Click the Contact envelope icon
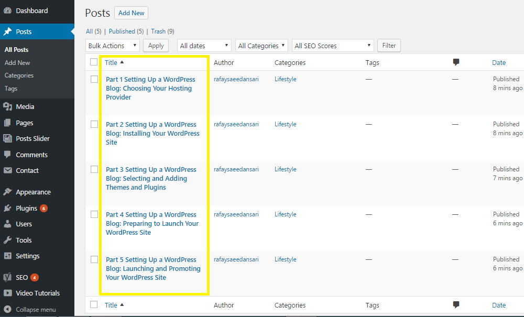This screenshot has width=524, height=317. (x=7, y=170)
